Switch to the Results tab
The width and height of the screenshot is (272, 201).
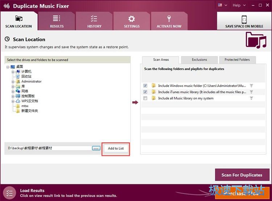[x=57, y=21]
